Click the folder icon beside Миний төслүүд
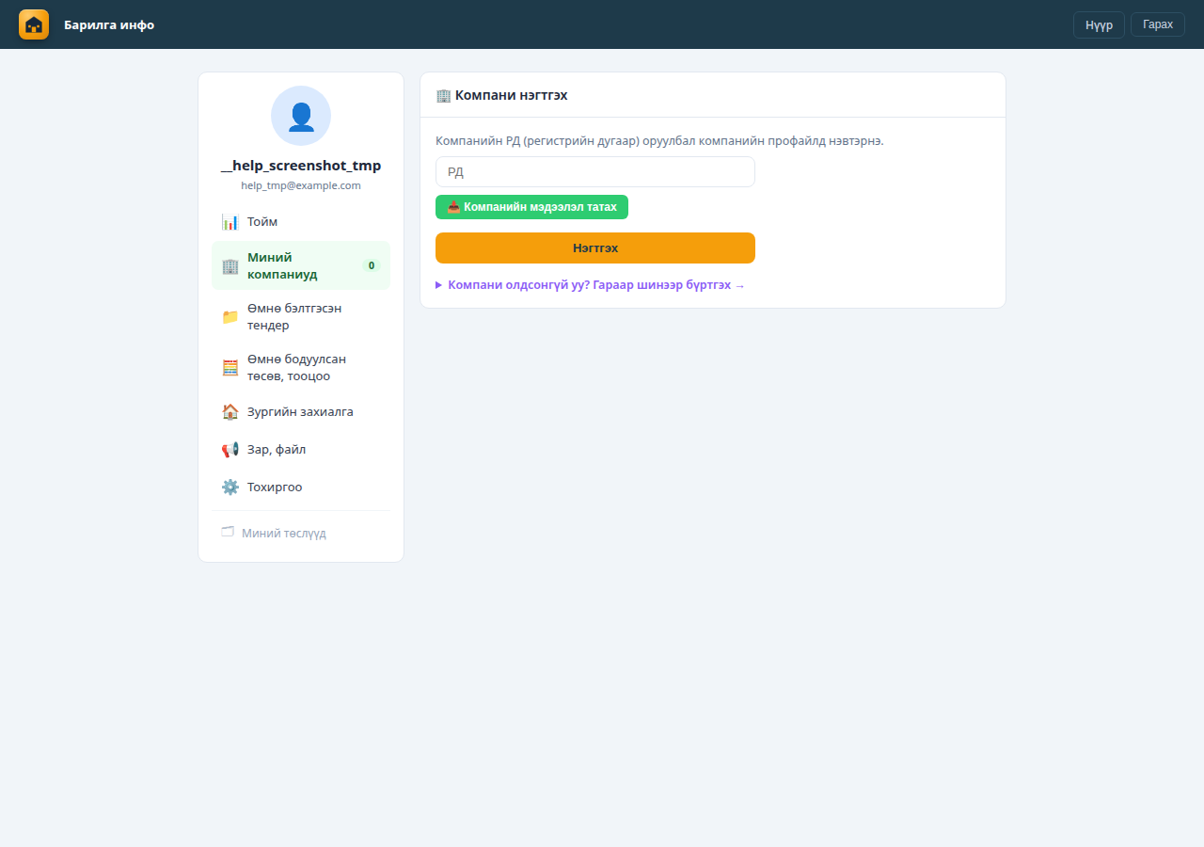This screenshot has height=847, width=1204. (228, 533)
